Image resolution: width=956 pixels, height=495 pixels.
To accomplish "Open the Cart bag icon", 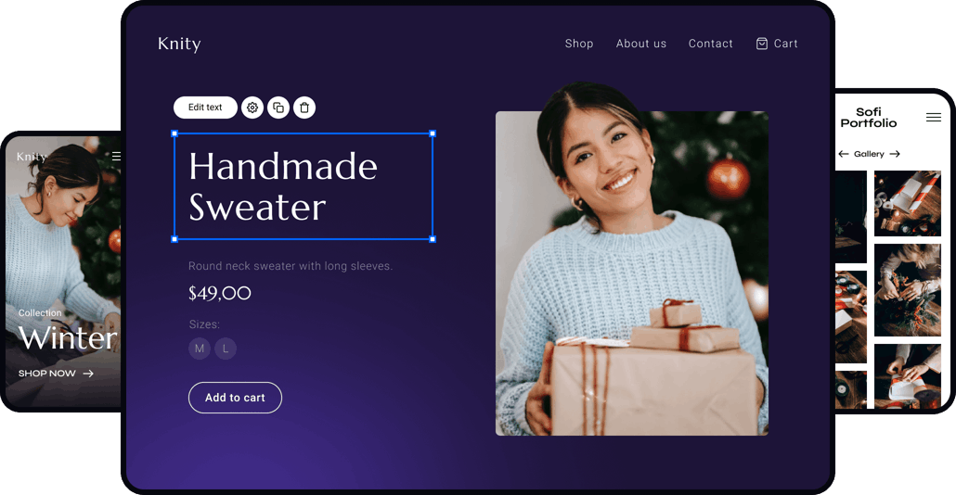I will (761, 44).
